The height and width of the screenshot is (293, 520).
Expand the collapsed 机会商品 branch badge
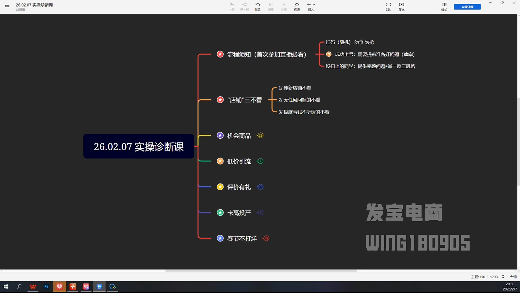[x=260, y=136]
